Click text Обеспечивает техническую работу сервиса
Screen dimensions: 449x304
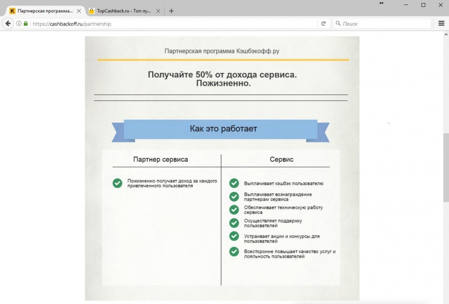click(x=283, y=210)
